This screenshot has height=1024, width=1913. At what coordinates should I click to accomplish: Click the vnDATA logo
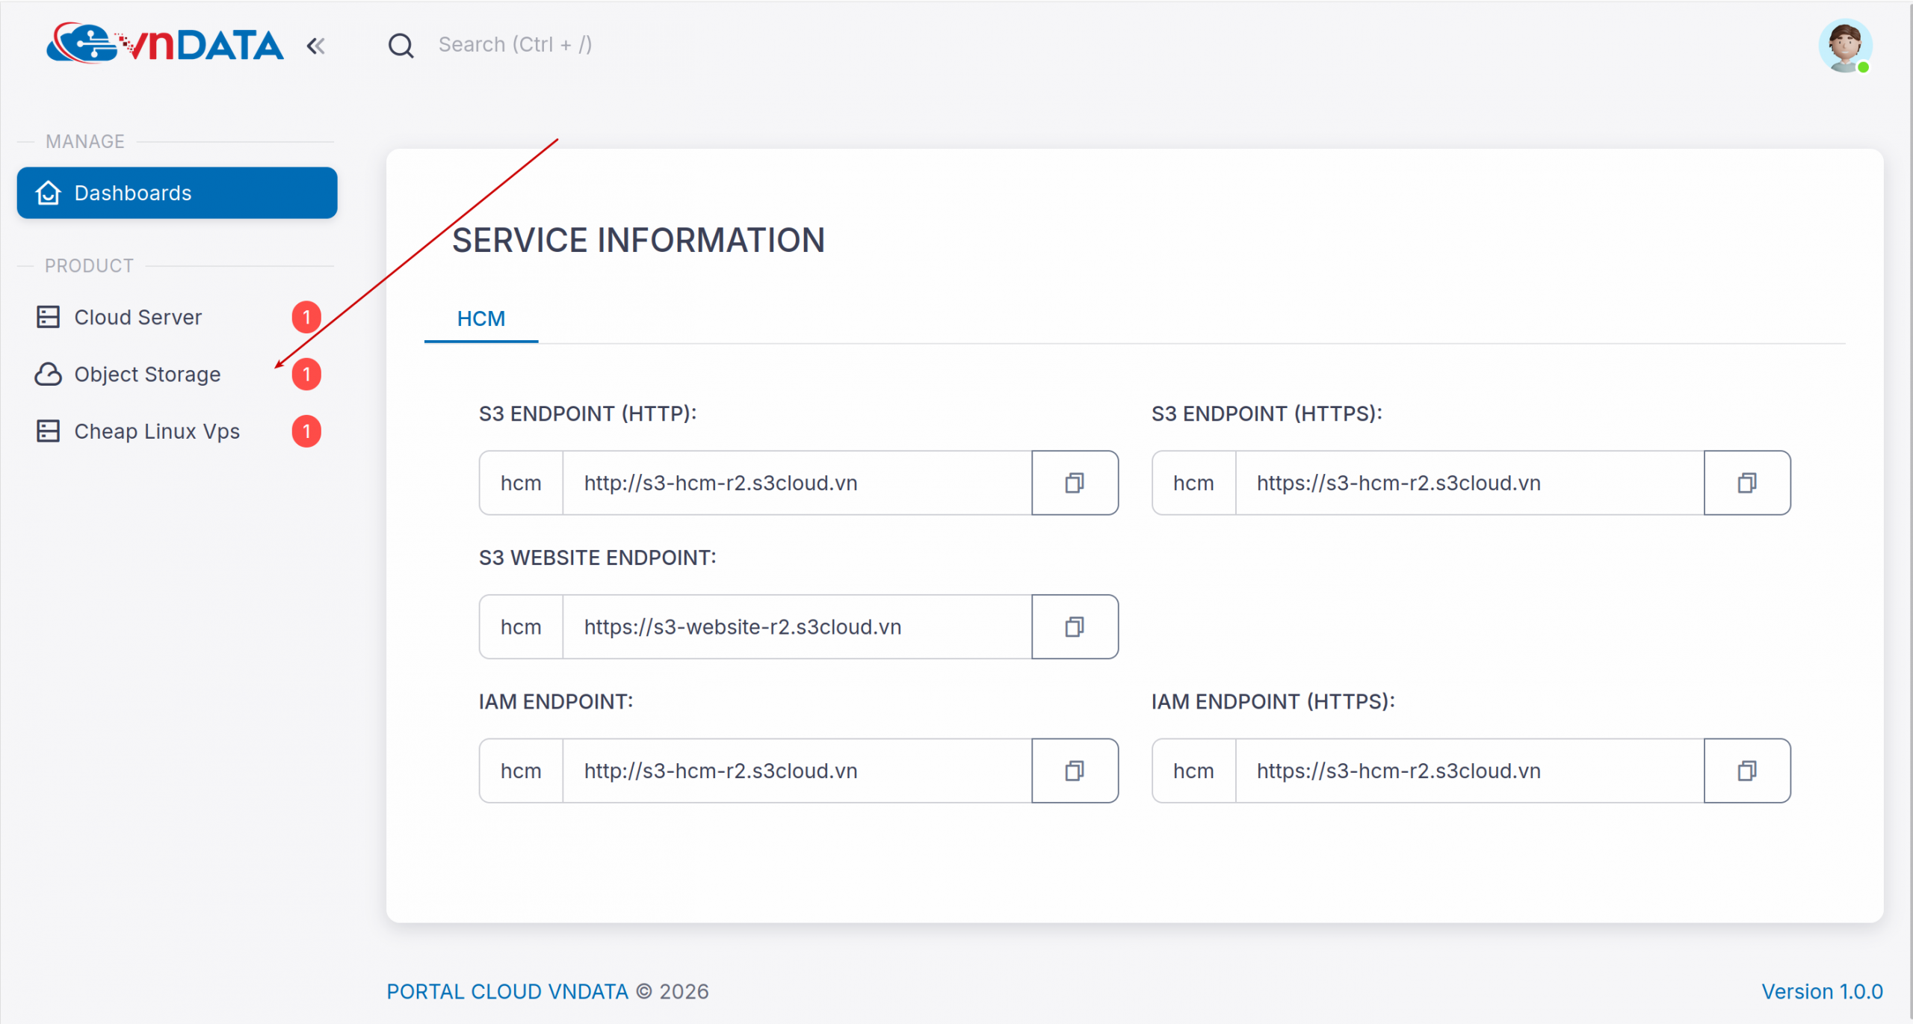pyautogui.click(x=166, y=45)
